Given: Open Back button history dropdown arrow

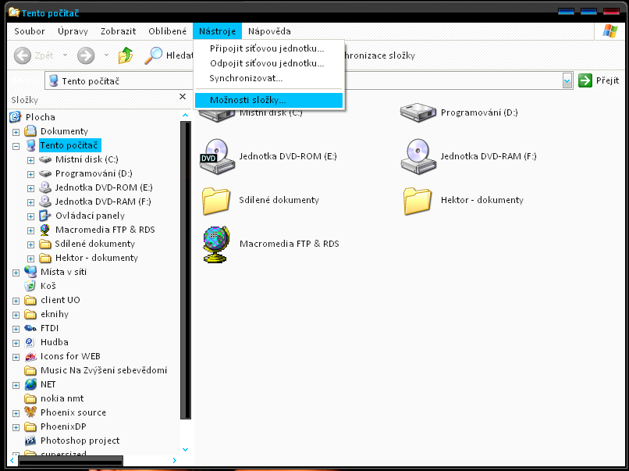Looking at the screenshot, I should tap(65, 55).
